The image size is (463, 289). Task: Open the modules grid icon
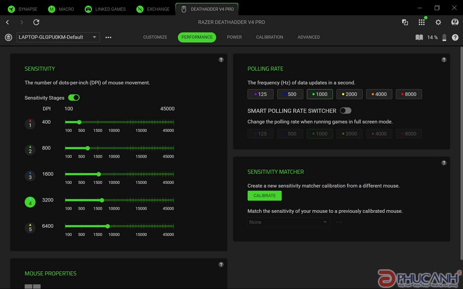click(x=422, y=22)
